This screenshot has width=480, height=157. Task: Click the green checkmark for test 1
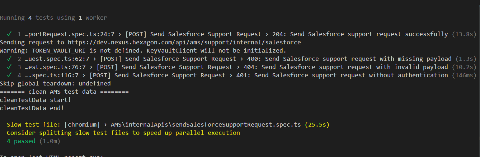click(9, 34)
